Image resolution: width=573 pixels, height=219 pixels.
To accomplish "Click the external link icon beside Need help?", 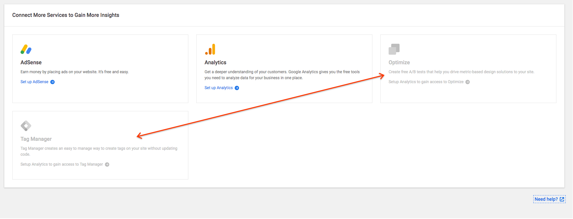I will [562, 199].
